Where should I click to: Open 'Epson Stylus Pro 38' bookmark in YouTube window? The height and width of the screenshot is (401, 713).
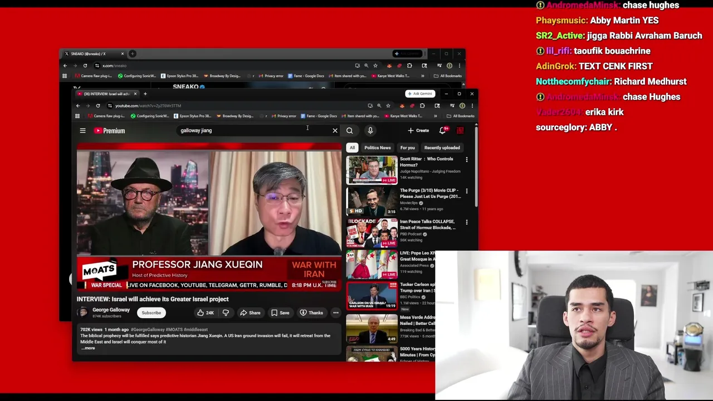point(192,116)
